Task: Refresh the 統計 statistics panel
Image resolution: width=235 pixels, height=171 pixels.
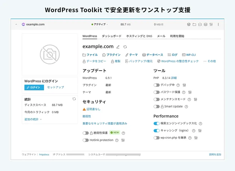Action: point(74,99)
